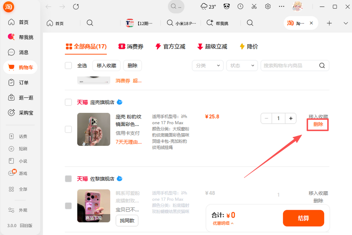Click the orange 结算 checkout button
The width and height of the screenshot is (352, 235).
(x=304, y=218)
